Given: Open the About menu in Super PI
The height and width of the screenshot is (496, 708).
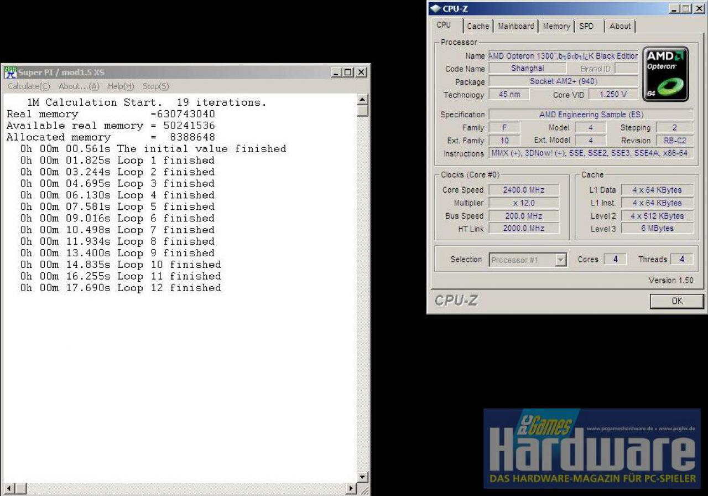Looking at the screenshot, I should [x=79, y=86].
